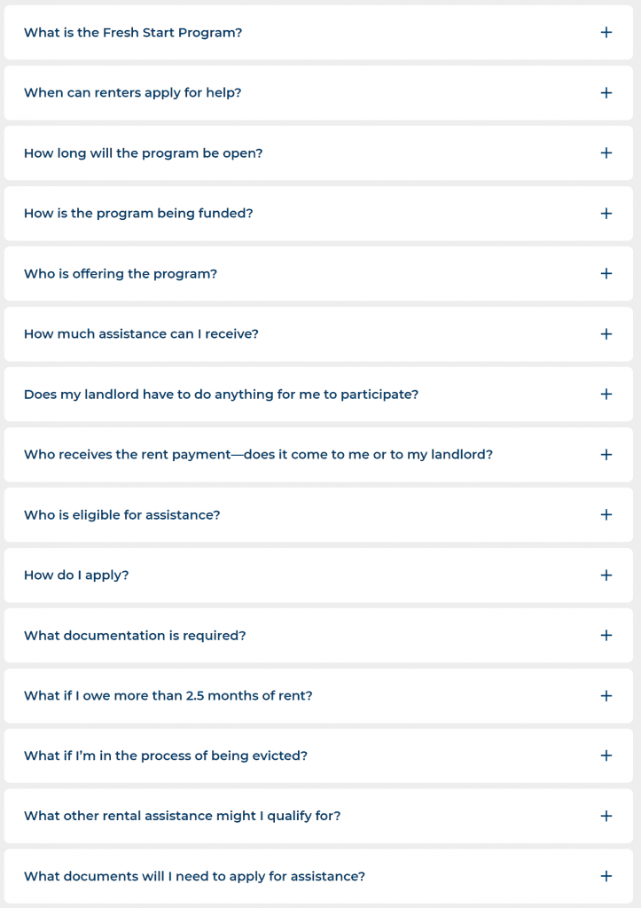Click 'How is the program being funded?' text
This screenshot has height=908, width=641.
tap(138, 214)
